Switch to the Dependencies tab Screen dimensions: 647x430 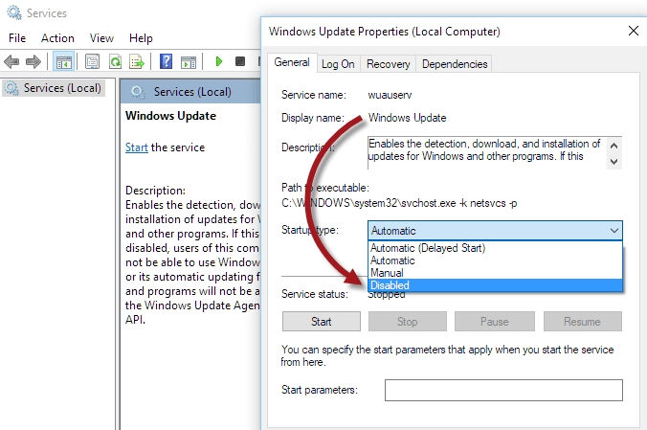[455, 64]
